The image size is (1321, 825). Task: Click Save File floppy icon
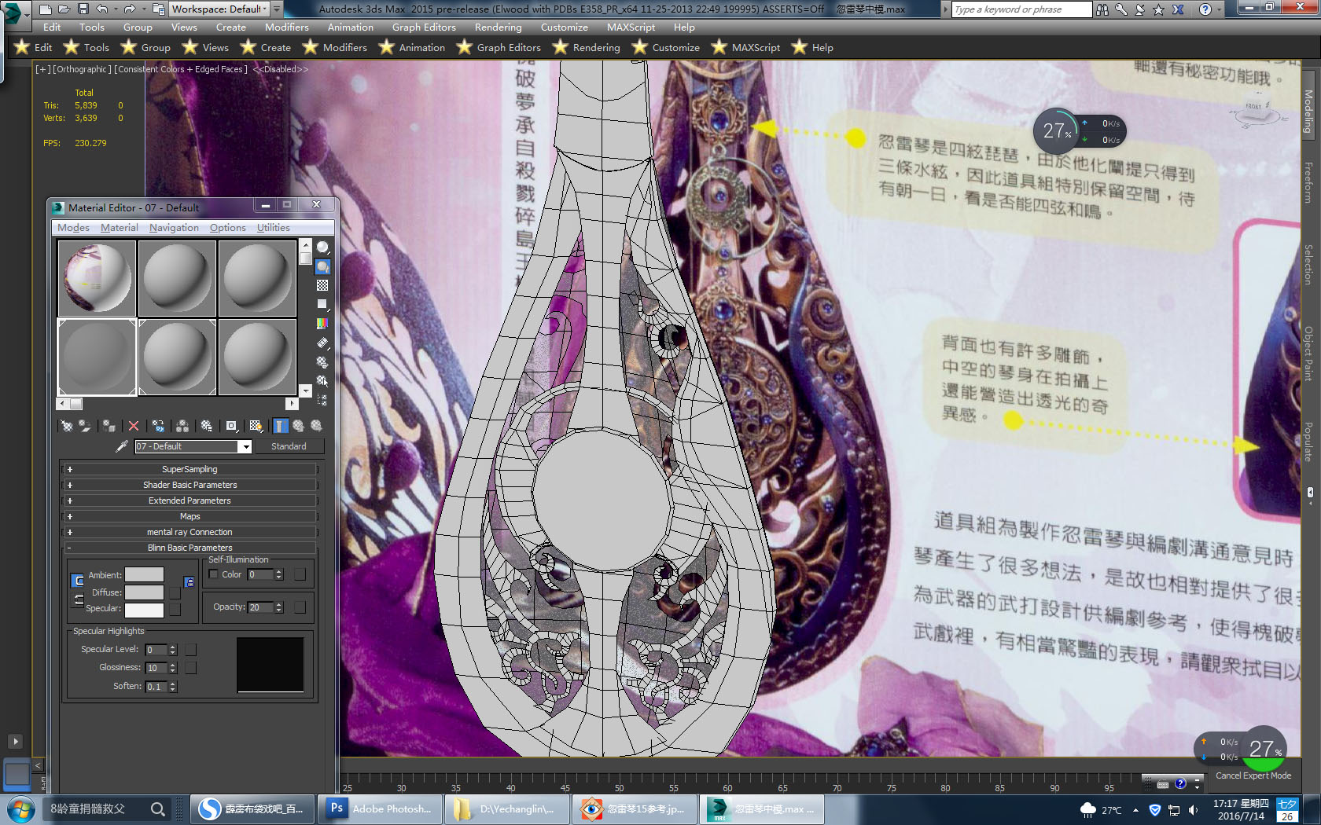tap(82, 9)
